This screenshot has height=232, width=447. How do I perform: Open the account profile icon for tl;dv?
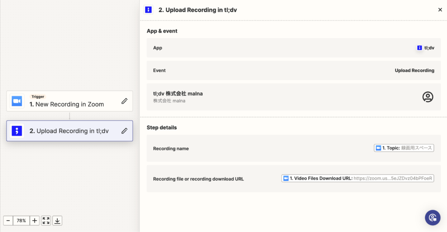coord(428,97)
